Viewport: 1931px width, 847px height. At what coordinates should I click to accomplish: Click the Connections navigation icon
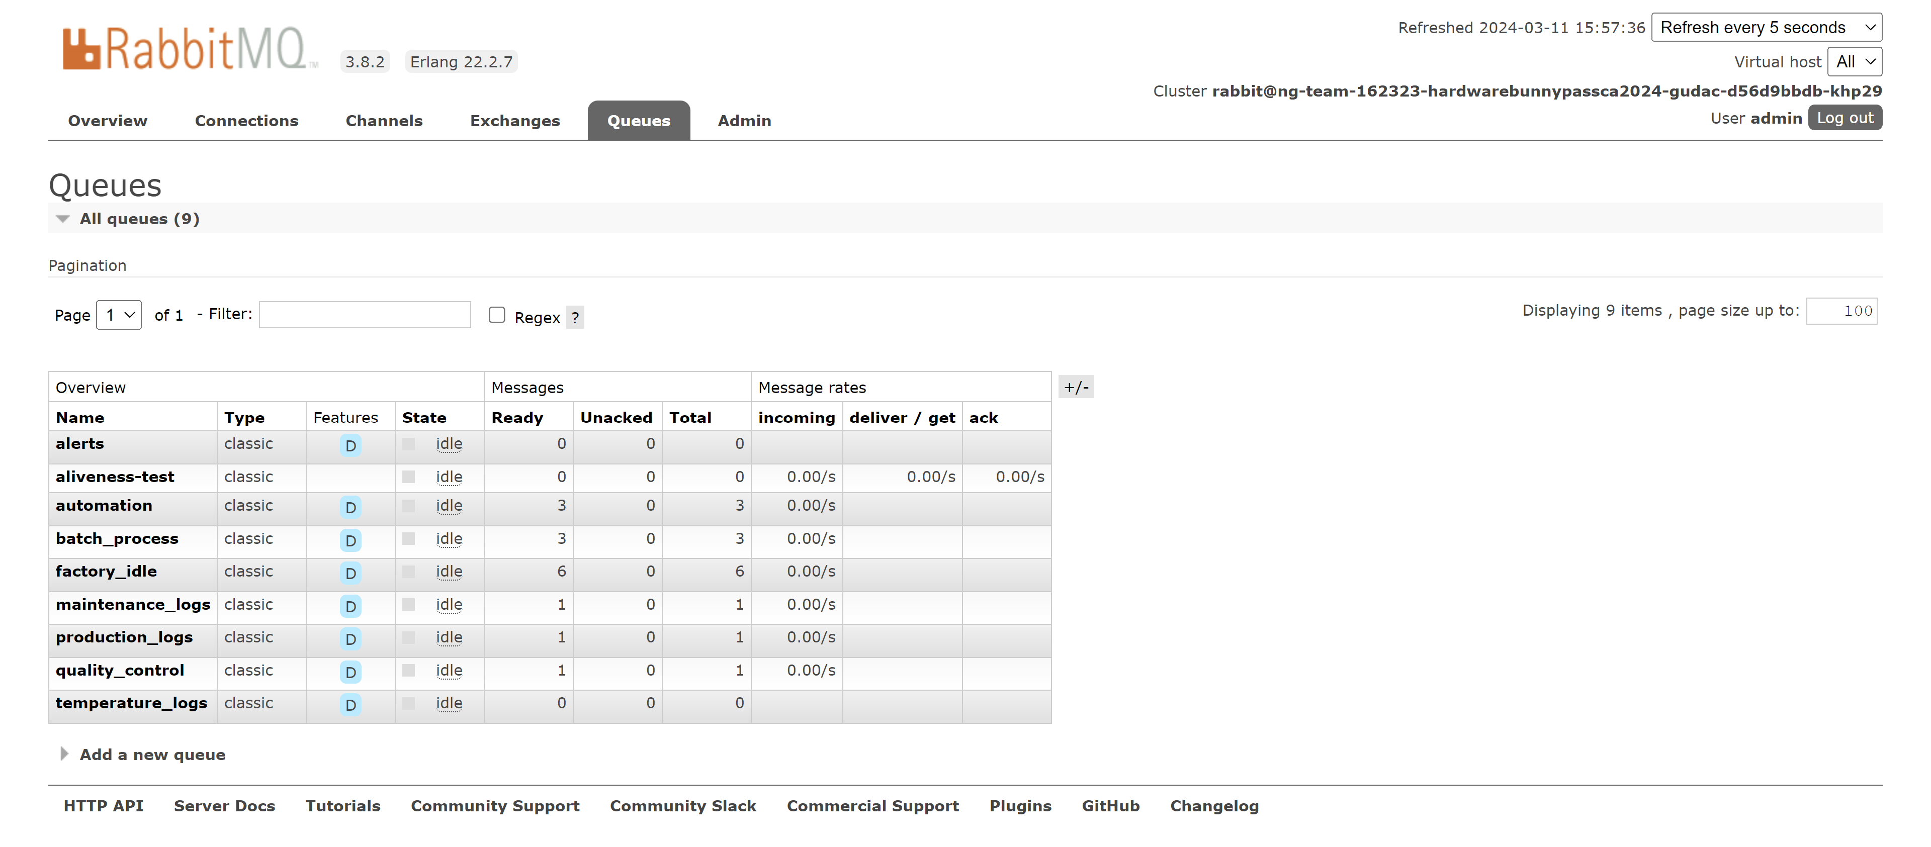pyautogui.click(x=246, y=120)
